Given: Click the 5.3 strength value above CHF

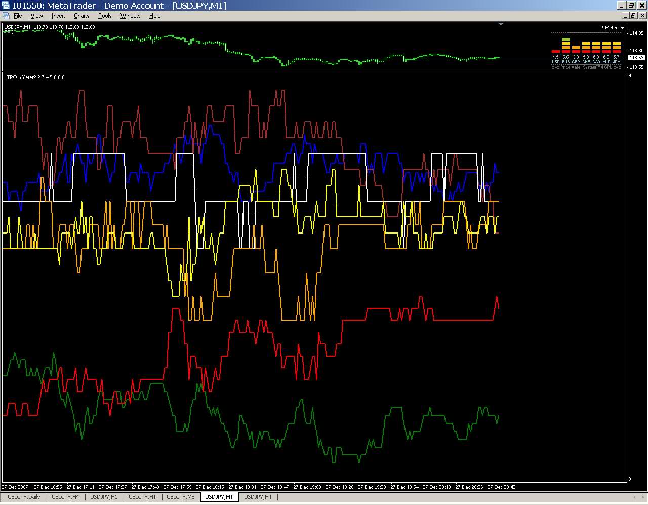Looking at the screenshot, I should coord(586,57).
